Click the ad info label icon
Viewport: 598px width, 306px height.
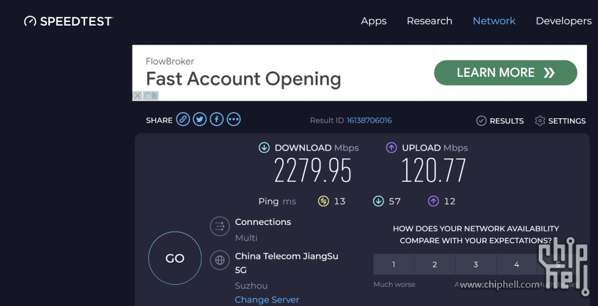151,96
